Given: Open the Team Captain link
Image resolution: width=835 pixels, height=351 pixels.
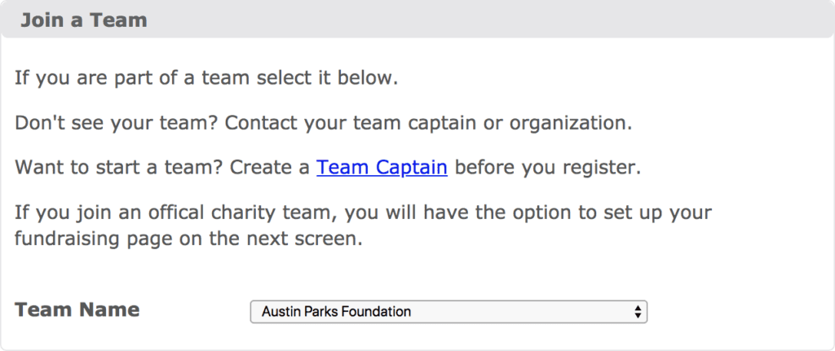Looking at the screenshot, I should (382, 168).
